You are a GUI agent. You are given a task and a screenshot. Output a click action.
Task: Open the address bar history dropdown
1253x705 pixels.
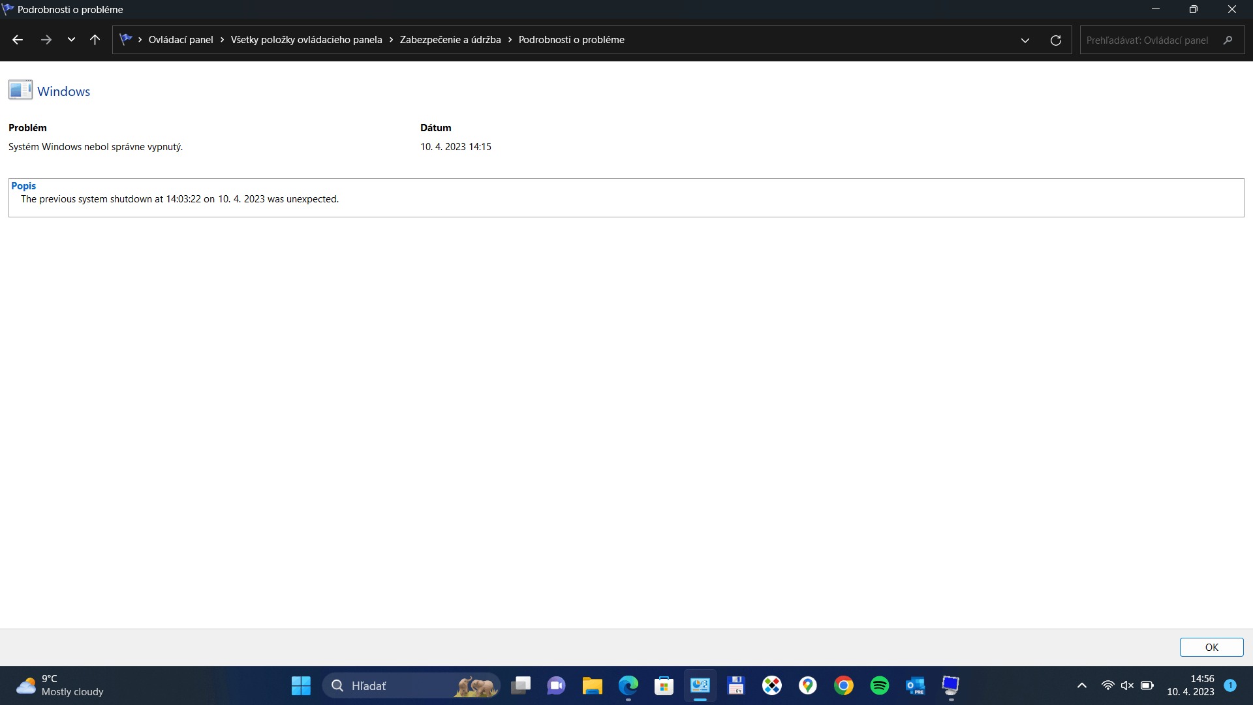pos(1025,40)
